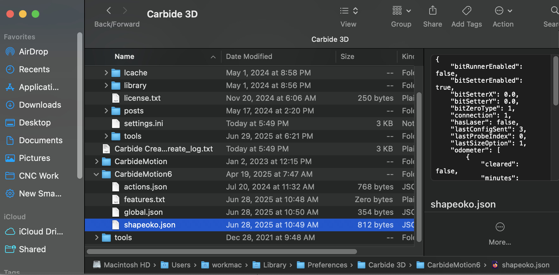Select the shapeoko.json file row
Screen dimensions: 559x275
point(249,225)
